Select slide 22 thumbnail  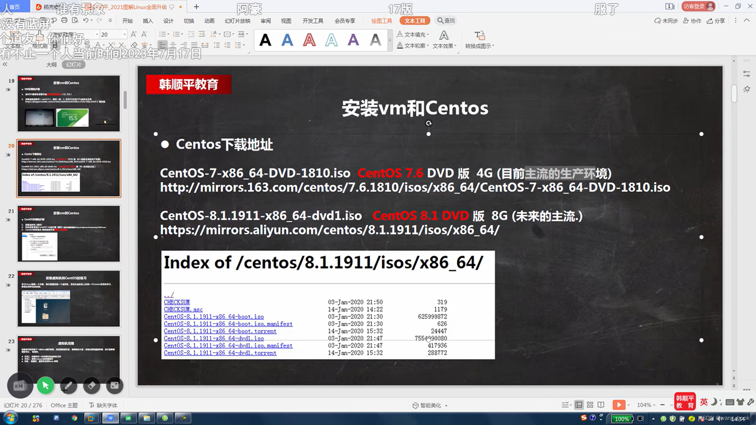[x=69, y=299]
